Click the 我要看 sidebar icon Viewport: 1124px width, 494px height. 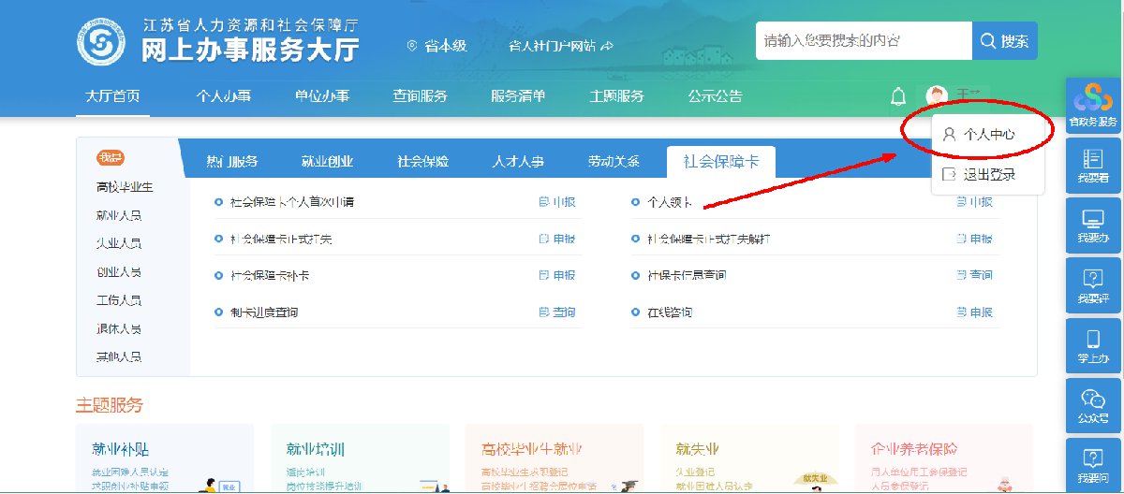[x=1093, y=166]
